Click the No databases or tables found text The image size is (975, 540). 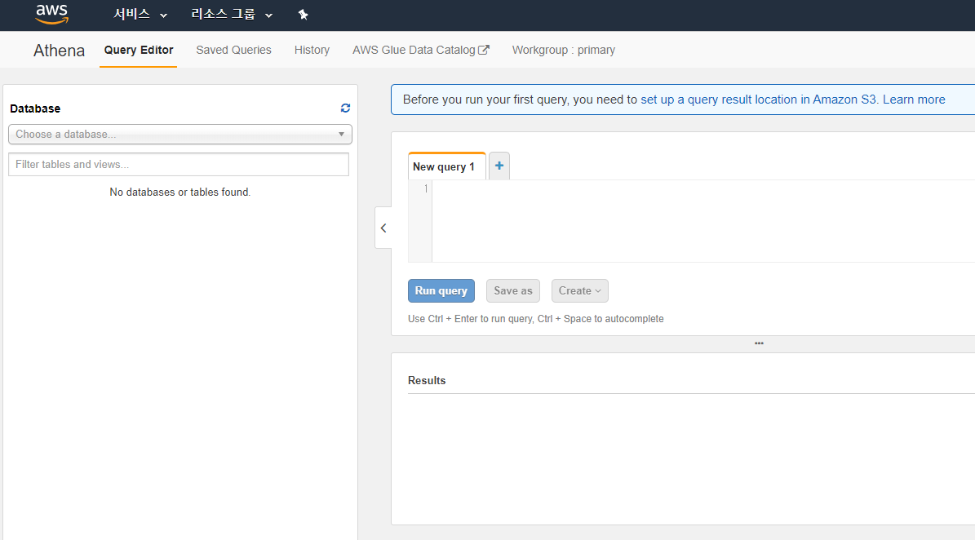[x=179, y=192]
